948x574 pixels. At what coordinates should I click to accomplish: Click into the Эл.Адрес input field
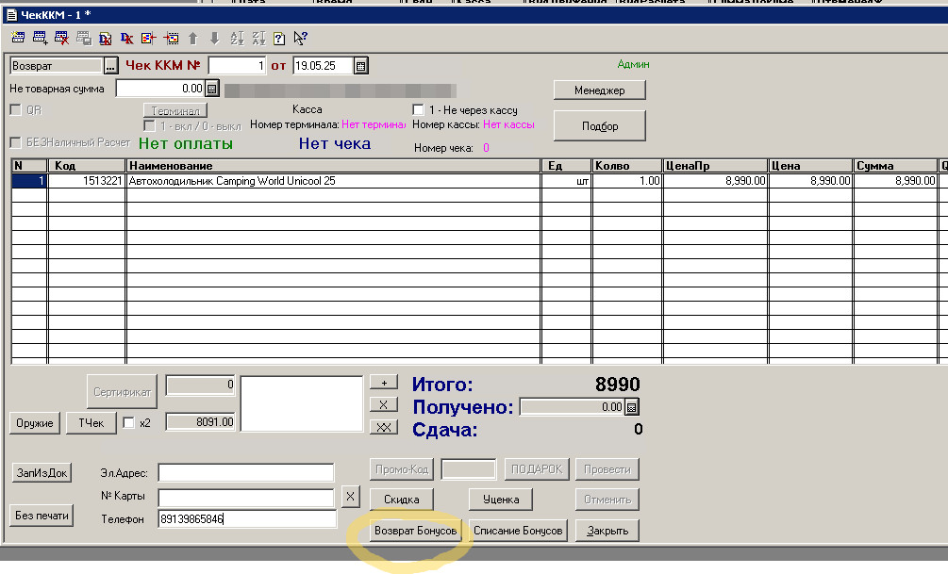pyautogui.click(x=246, y=472)
